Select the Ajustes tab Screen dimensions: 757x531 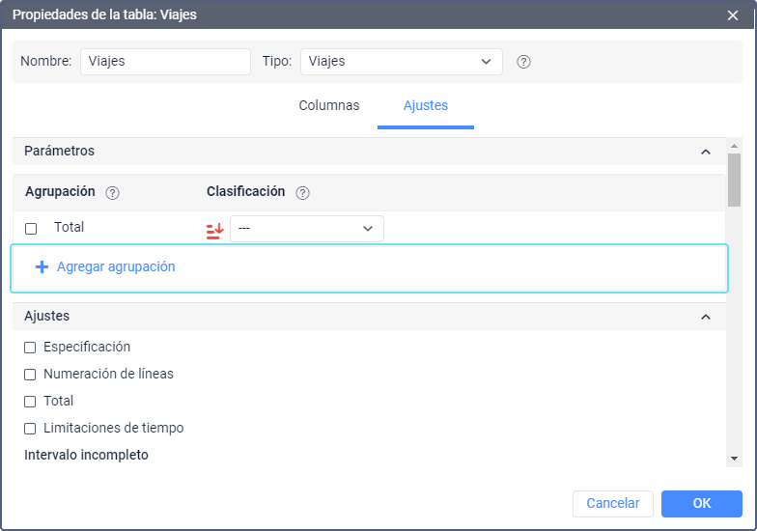tap(425, 106)
